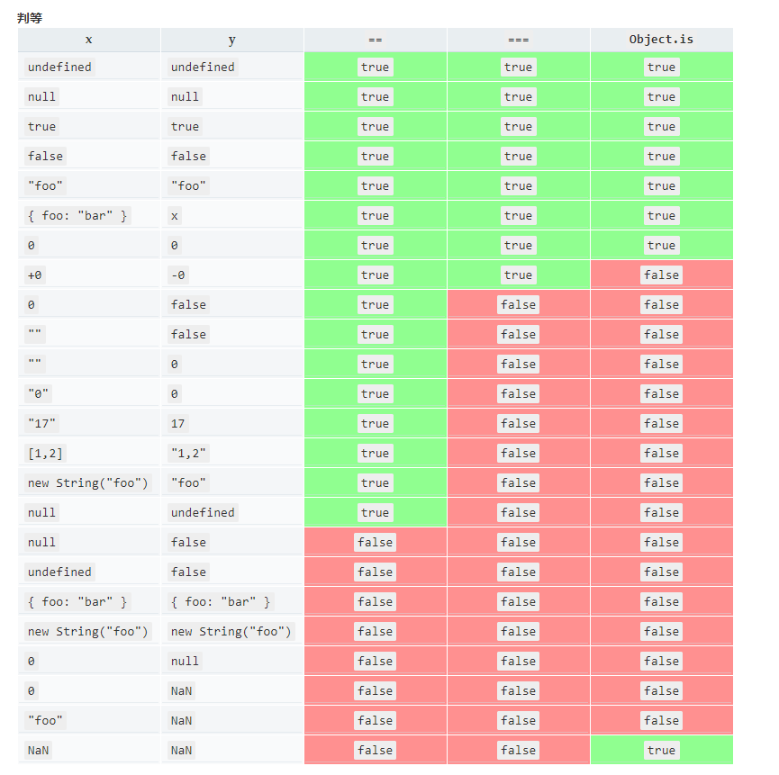Select new String("foo") in the y column
779x775 pixels.
pyautogui.click(x=231, y=631)
